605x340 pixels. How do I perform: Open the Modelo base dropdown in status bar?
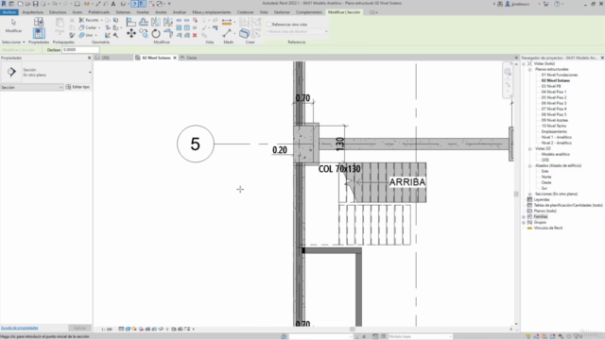click(420, 336)
